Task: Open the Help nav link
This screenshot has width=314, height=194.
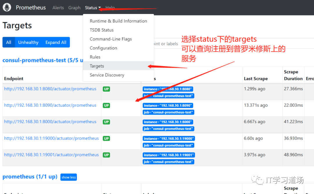Action: click(110, 8)
